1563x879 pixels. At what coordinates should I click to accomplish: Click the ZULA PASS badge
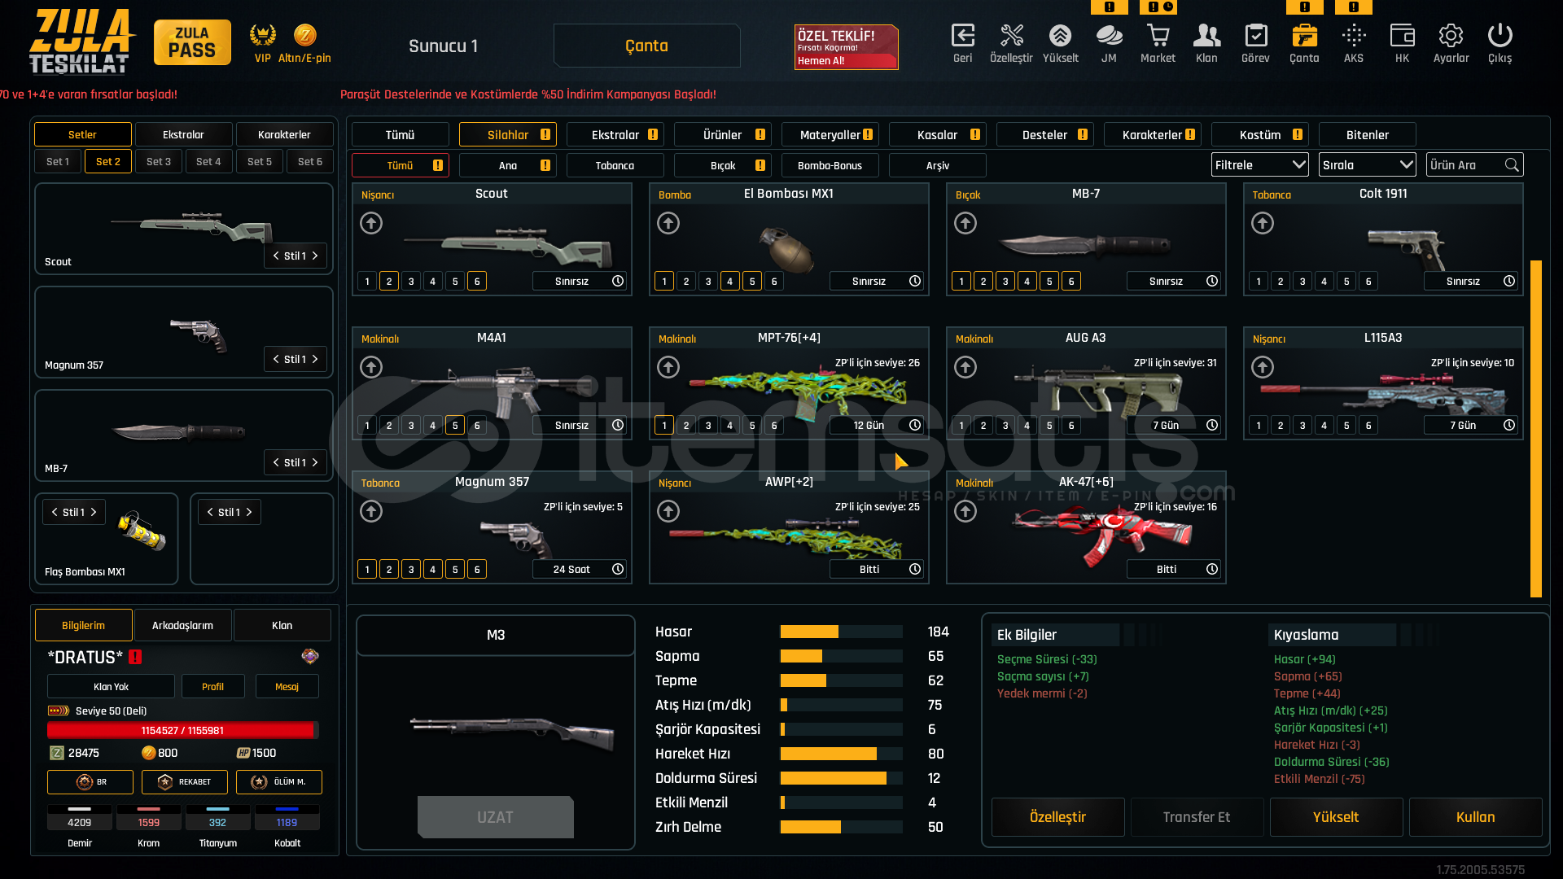tap(192, 42)
